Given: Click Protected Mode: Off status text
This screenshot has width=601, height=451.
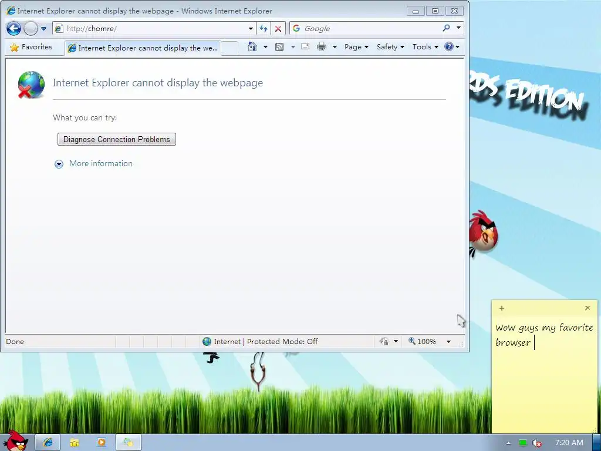Looking at the screenshot, I should (x=282, y=341).
